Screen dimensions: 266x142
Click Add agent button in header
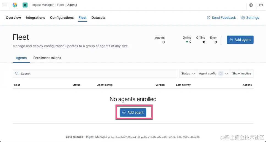point(240,40)
